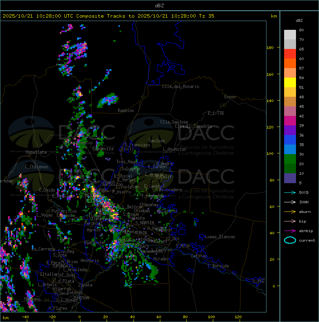Click the eb+bip magenta arrow legend icon
Screen dimensions: 319x322
click(290, 231)
